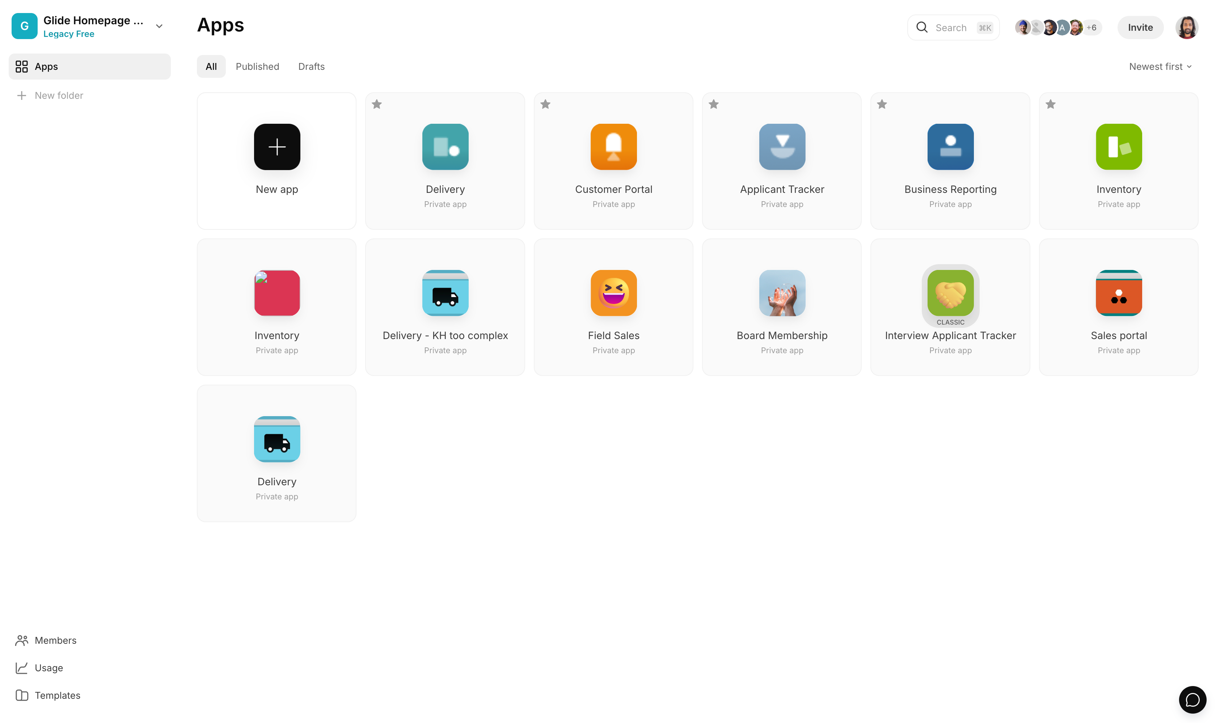Expand the Glide Homepage workspace switcher
This screenshot has height=723, width=1216.
click(159, 26)
